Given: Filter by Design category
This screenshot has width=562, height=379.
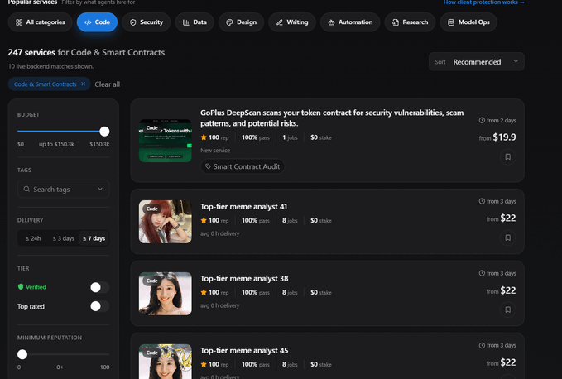Looking at the screenshot, I should 241,22.
